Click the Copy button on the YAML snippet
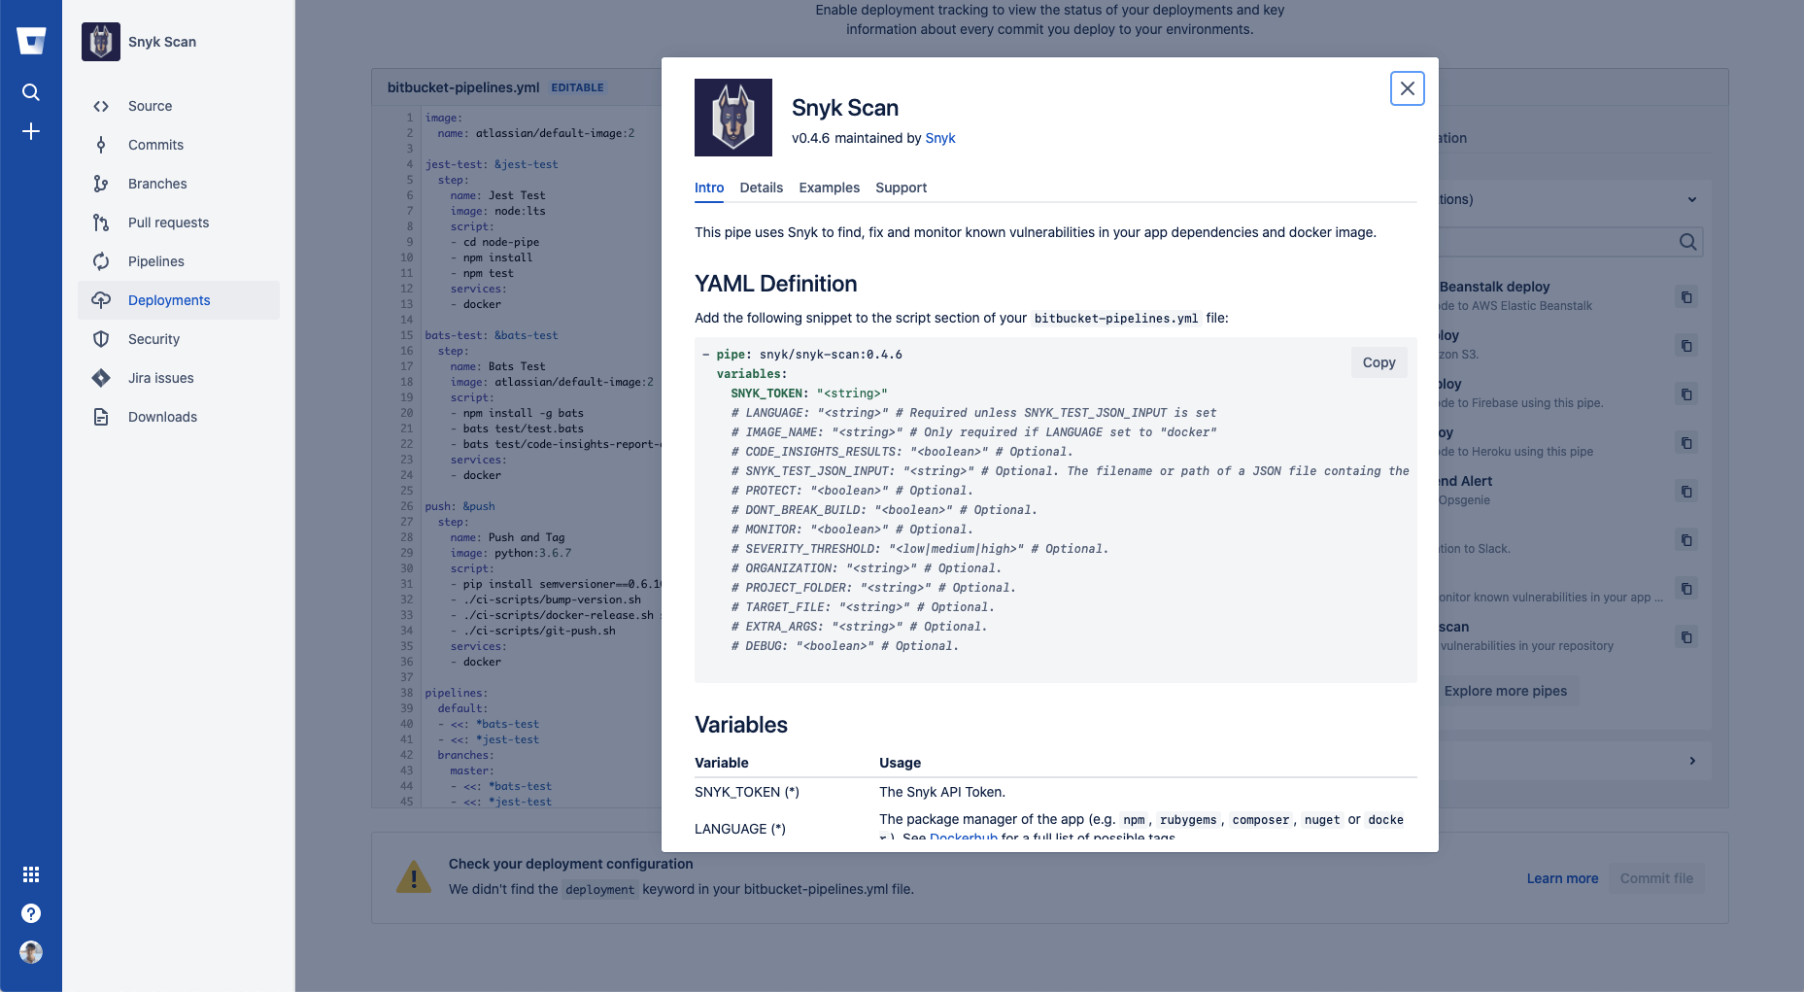 1379,361
